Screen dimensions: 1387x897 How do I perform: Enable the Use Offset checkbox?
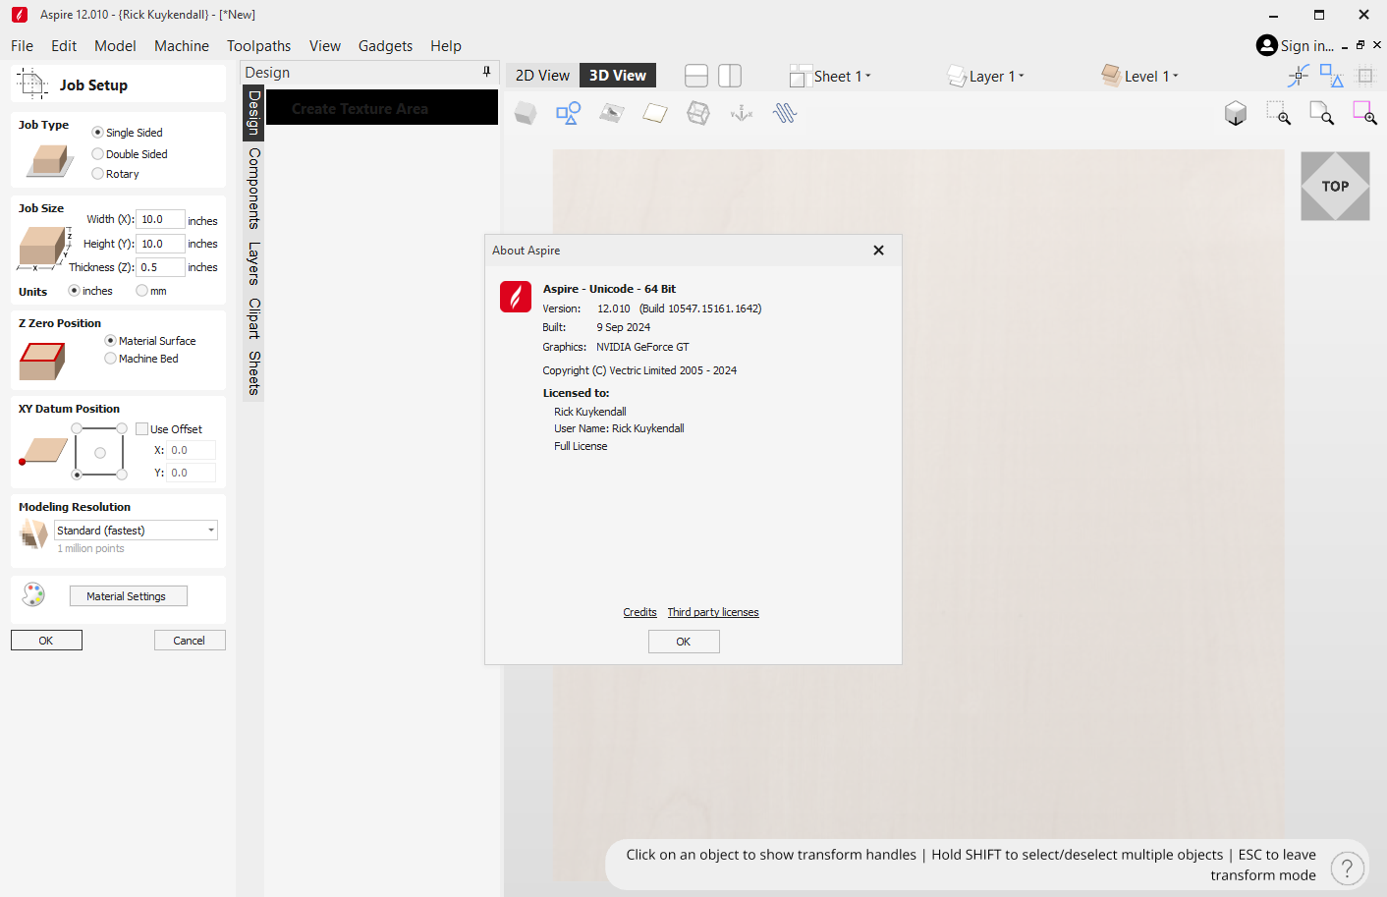point(142,429)
